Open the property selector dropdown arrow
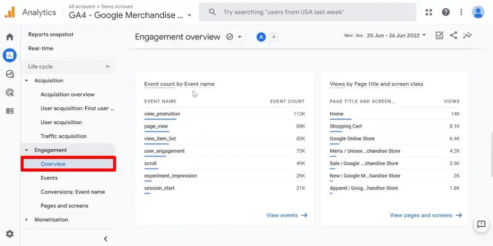Image resolution: width=493 pixels, height=246 pixels. 189,15
